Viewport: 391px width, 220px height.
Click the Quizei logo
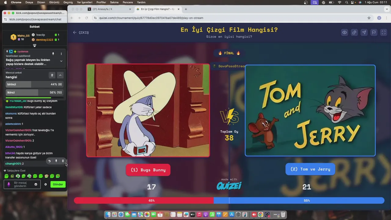pos(229,185)
